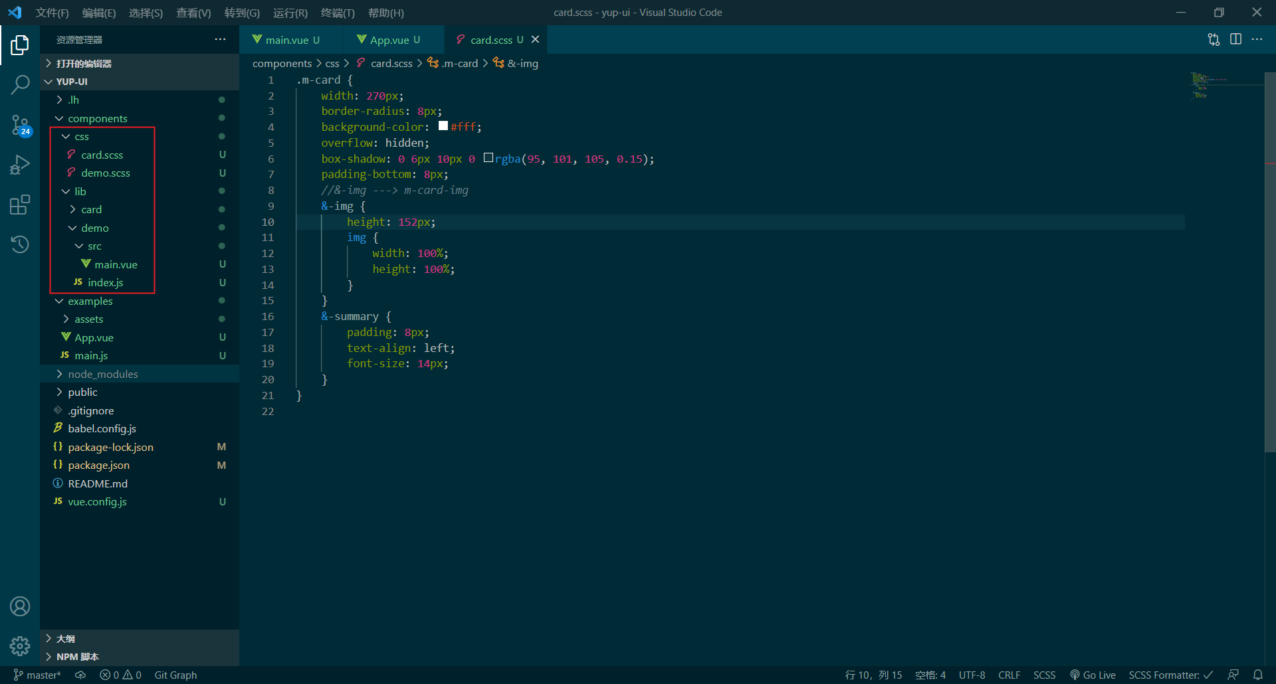Screen dimensions: 1276x684
Task: Close the card.scss tab
Action: coord(535,40)
